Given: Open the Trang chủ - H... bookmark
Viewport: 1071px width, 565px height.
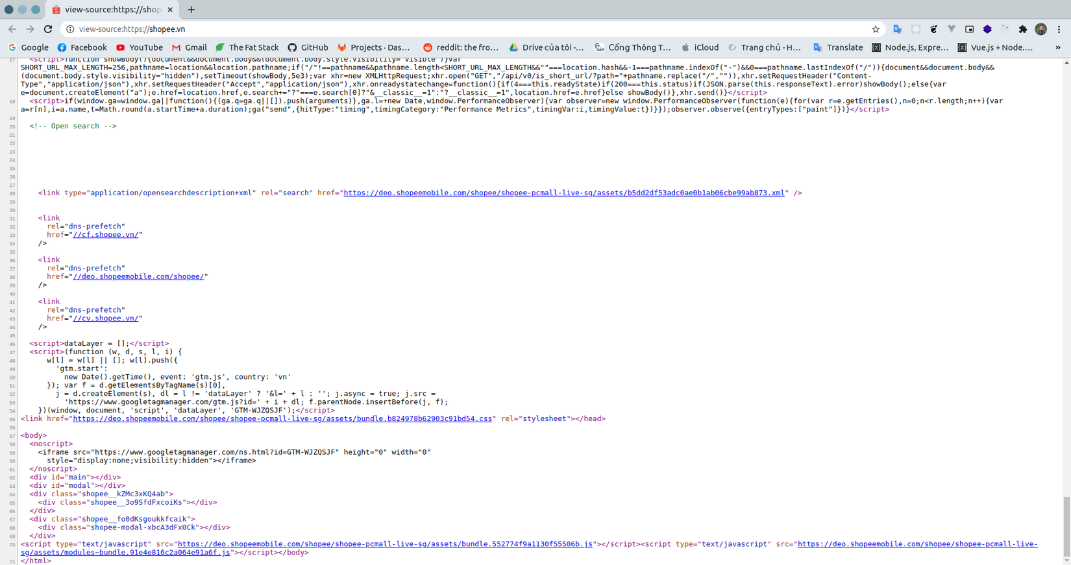Looking at the screenshot, I should tap(764, 47).
